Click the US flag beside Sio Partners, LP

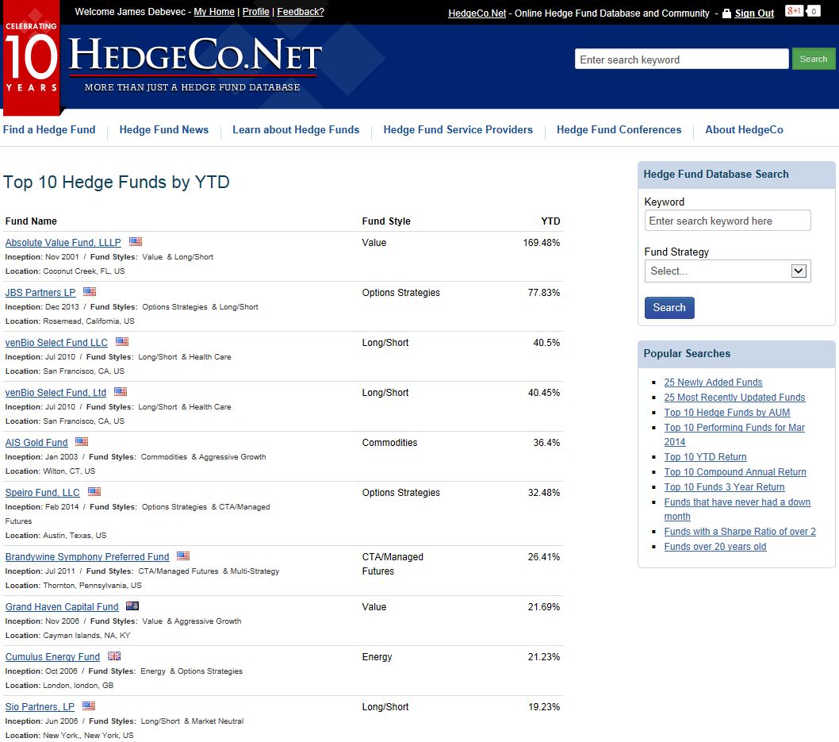89,706
